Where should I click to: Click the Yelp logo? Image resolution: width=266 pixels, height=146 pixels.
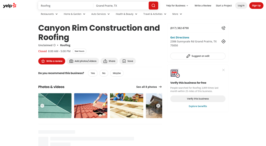pos(10,5)
